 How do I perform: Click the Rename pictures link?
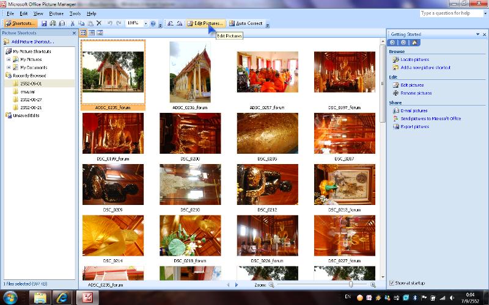[416, 93]
